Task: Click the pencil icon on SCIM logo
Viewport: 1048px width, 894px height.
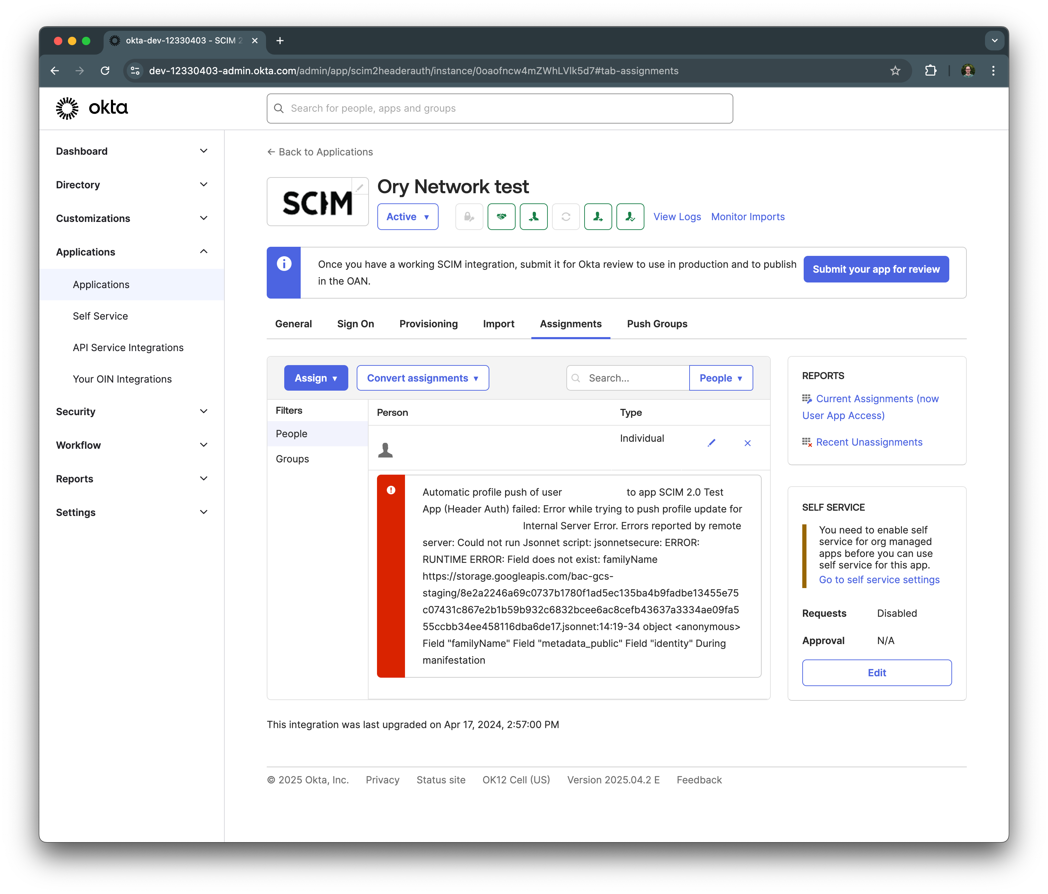Action: pos(359,188)
